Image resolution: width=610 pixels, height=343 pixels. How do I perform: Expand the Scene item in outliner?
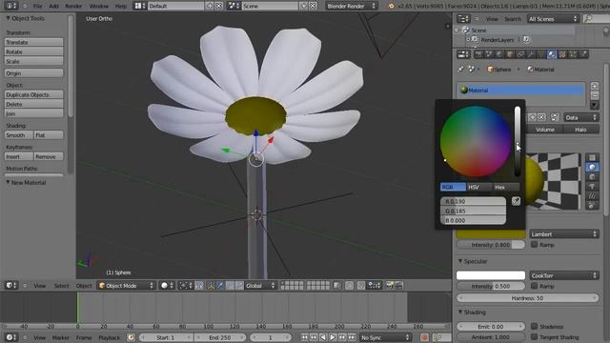[457, 30]
